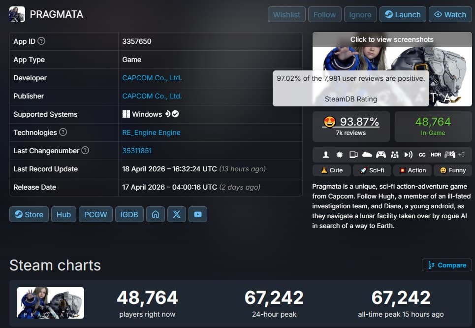Image resolution: width=475 pixels, height=328 pixels.
Task: Click the Watch button
Action: pyautogui.click(x=450, y=15)
